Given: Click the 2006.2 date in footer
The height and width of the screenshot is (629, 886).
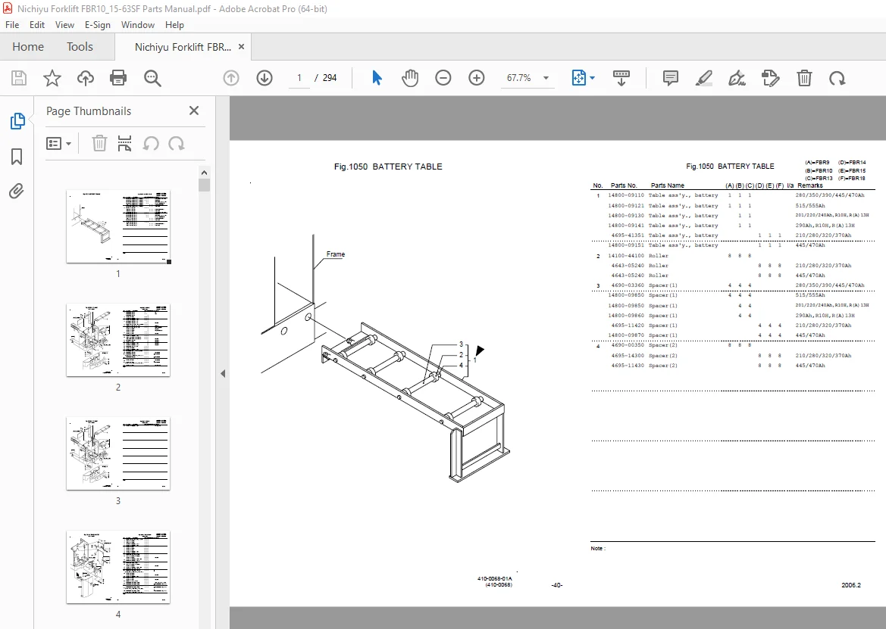Looking at the screenshot, I should coord(851,585).
